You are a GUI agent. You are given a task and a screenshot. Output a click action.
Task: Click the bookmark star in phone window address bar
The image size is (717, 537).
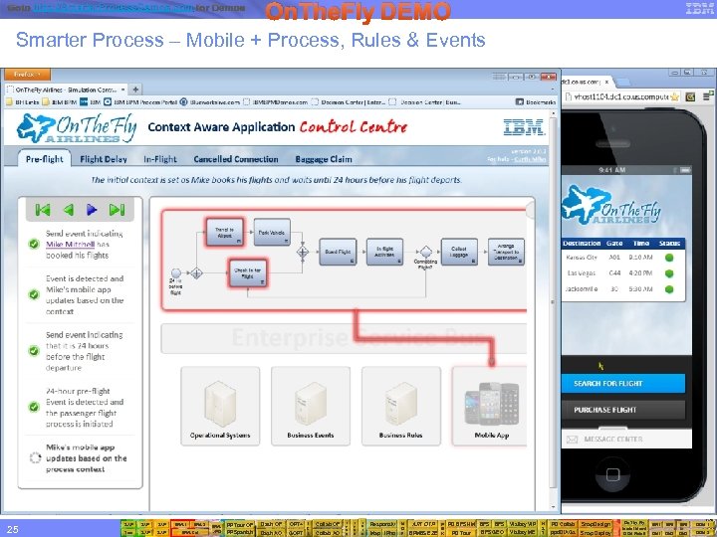[x=674, y=96]
